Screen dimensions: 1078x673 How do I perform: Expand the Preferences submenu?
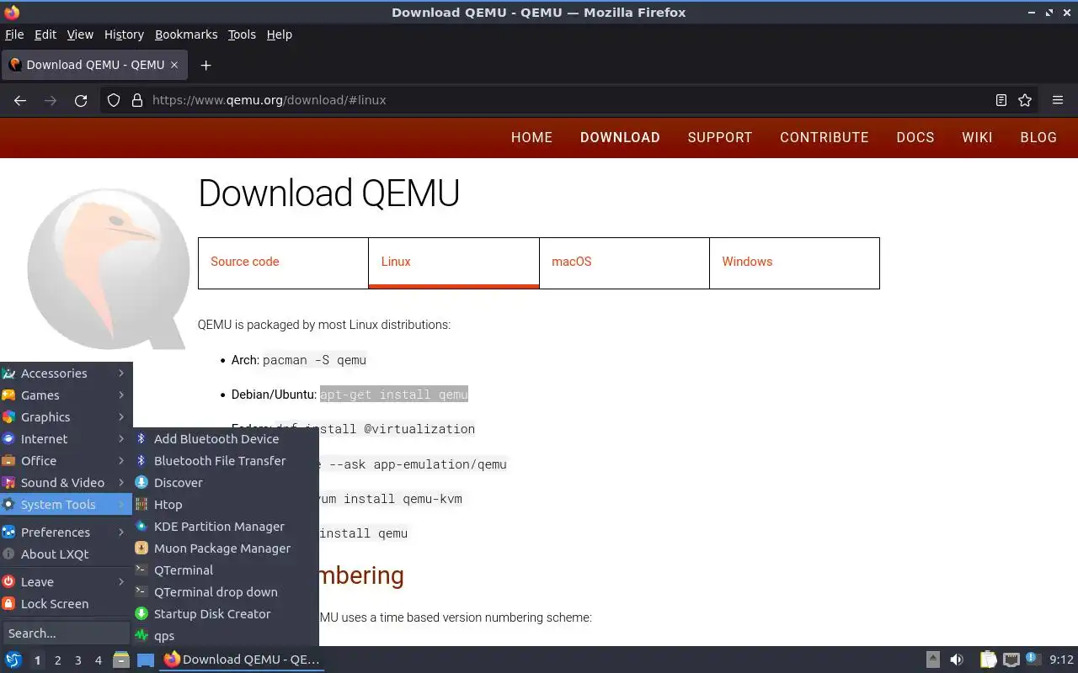(x=66, y=533)
